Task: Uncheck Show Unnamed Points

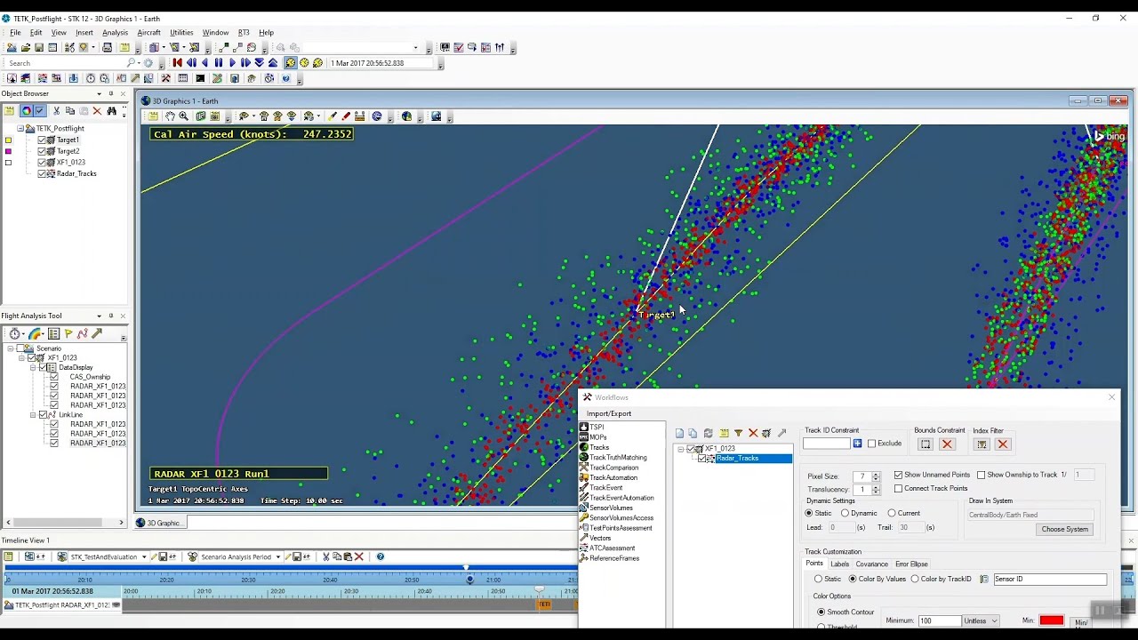Action: [898, 475]
